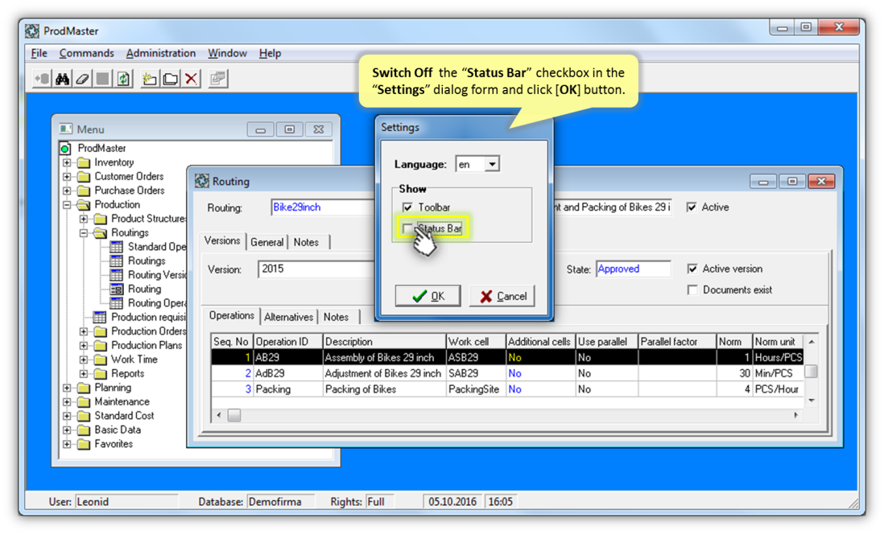Click the Routing field showing Bike29inch
The height and width of the screenshot is (534, 884).
(x=321, y=207)
